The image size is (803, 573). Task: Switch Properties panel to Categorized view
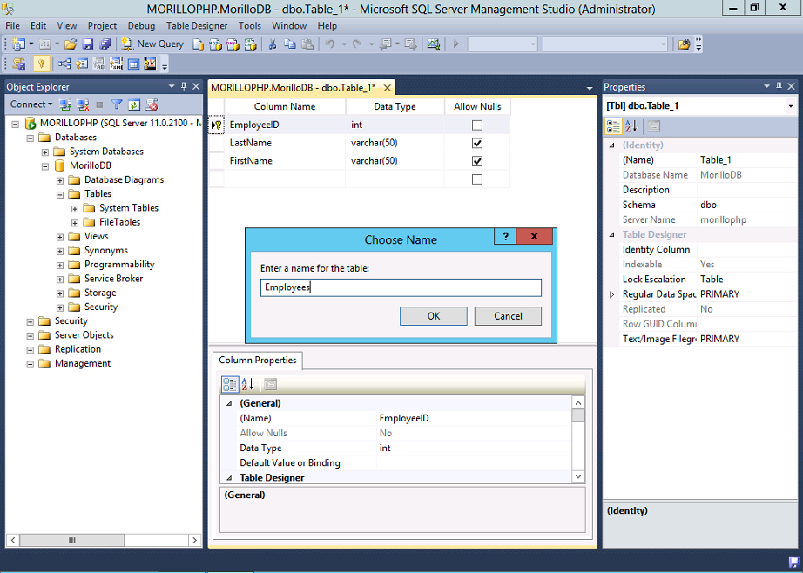[613, 126]
